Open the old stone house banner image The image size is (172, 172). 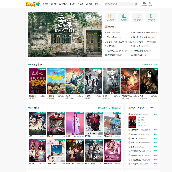point(64,34)
